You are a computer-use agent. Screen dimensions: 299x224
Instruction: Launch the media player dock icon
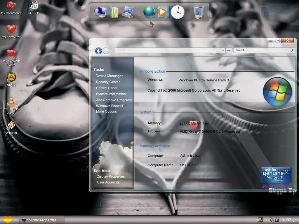point(163,12)
